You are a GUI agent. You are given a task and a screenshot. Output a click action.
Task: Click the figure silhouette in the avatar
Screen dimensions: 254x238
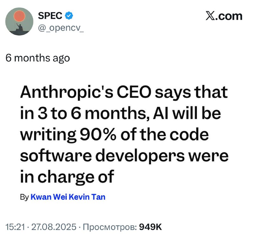point(20,28)
